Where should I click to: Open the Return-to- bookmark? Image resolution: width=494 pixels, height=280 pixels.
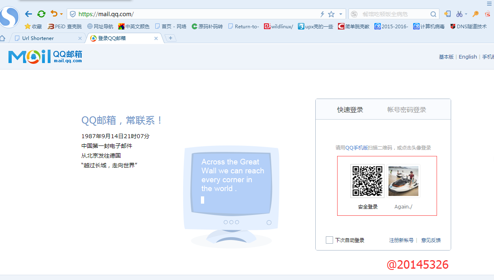tap(244, 26)
